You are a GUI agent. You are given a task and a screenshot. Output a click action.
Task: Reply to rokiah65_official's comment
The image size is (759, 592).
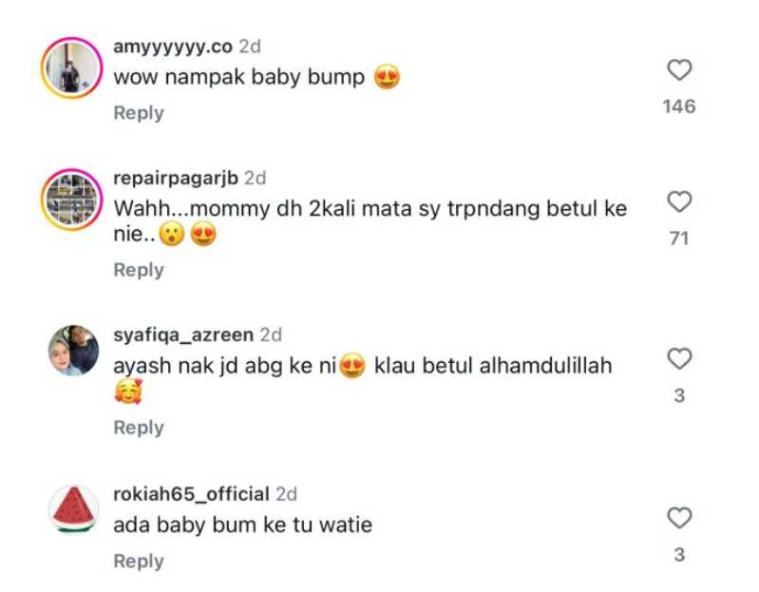(139, 561)
